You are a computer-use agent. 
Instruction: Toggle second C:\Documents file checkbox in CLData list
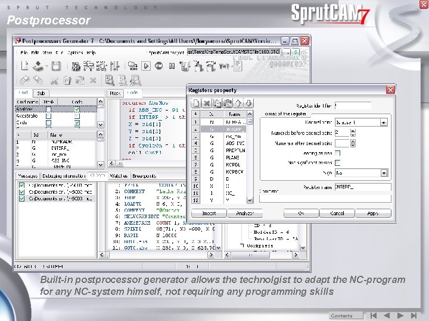tap(21, 192)
